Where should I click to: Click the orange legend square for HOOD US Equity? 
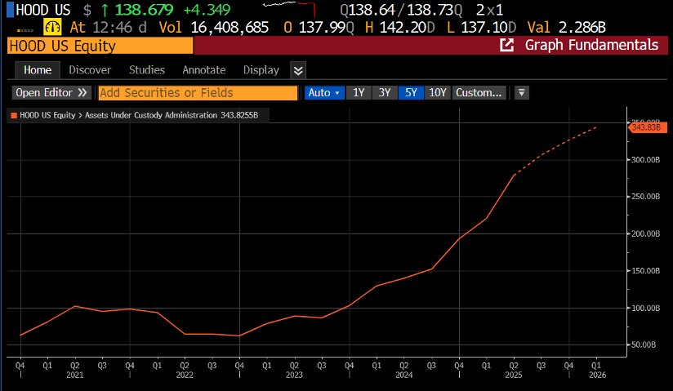[x=14, y=115]
